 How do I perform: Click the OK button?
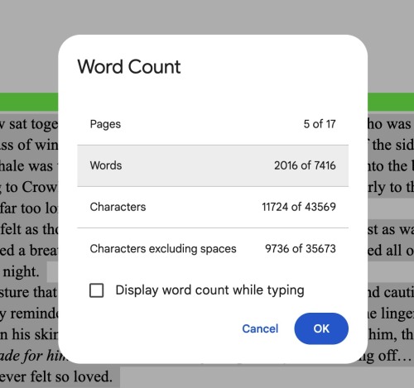(321, 328)
